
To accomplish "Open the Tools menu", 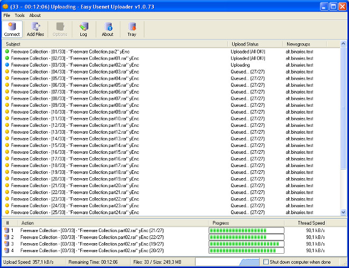I will (x=20, y=15).
